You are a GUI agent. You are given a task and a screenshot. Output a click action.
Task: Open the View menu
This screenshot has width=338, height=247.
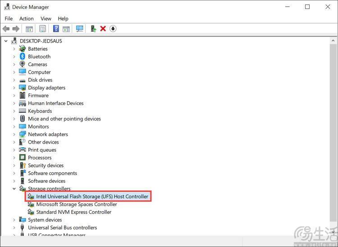pyautogui.click(x=46, y=19)
